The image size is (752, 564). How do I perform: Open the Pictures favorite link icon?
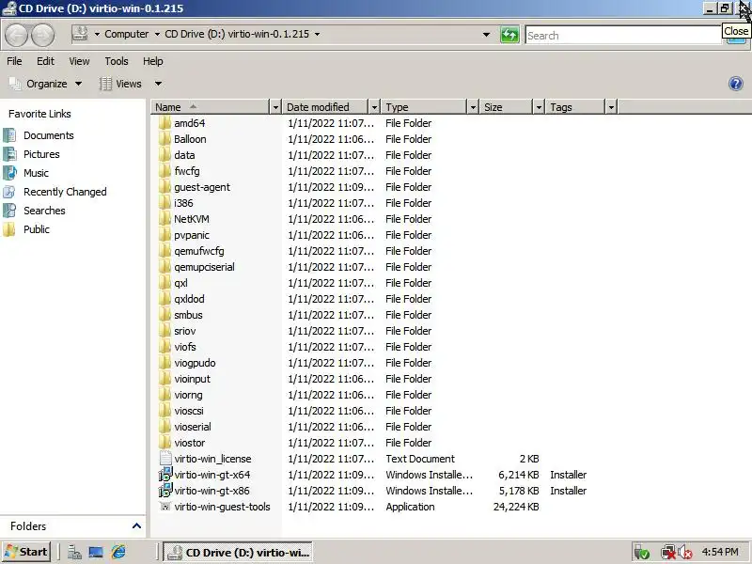pos(9,154)
